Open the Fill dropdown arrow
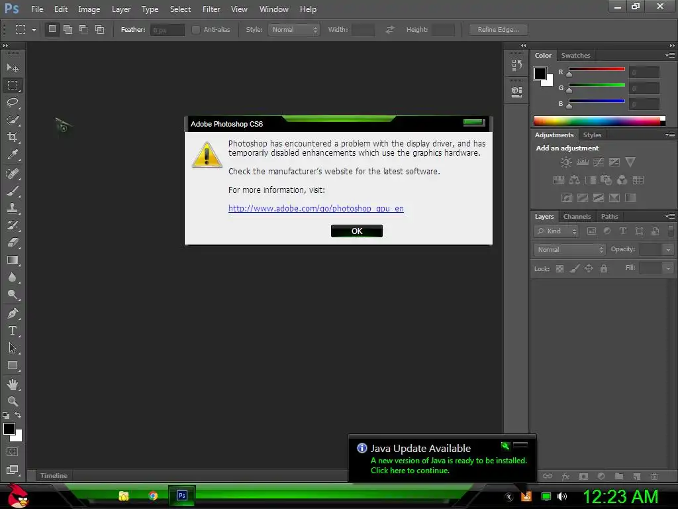This screenshot has height=509, width=678. pos(668,268)
